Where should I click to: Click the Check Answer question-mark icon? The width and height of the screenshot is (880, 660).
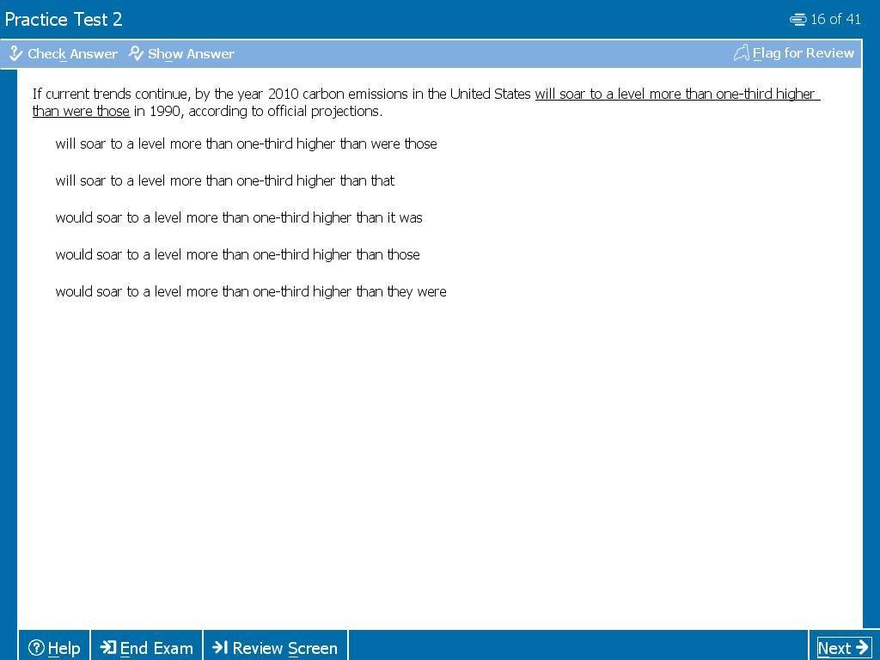(x=15, y=53)
